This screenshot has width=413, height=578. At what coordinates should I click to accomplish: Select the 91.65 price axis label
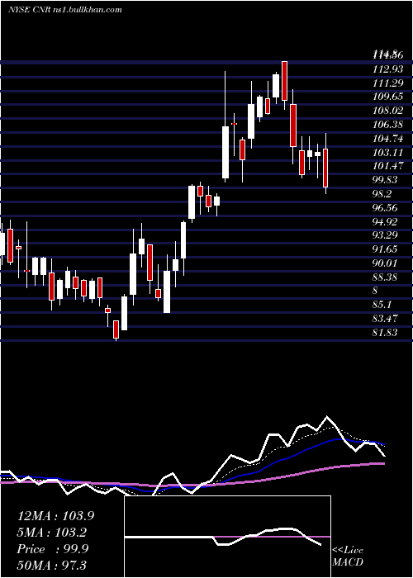tap(385, 249)
